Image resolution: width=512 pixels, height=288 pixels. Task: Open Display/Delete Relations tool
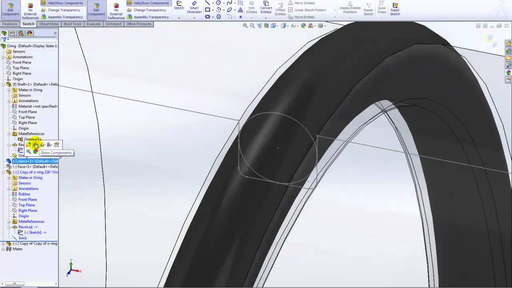(x=350, y=8)
